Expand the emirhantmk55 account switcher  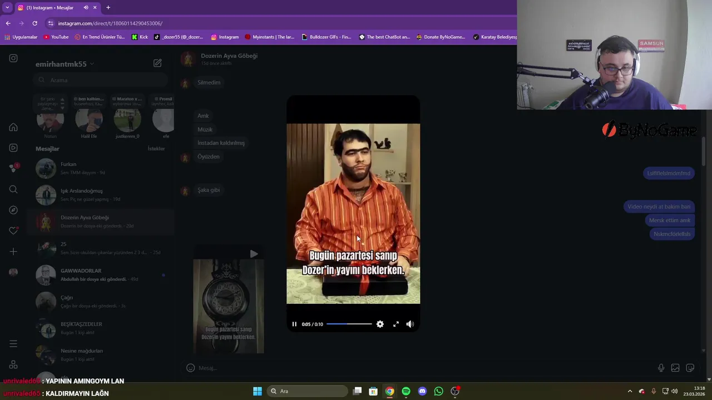(x=65, y=64)
